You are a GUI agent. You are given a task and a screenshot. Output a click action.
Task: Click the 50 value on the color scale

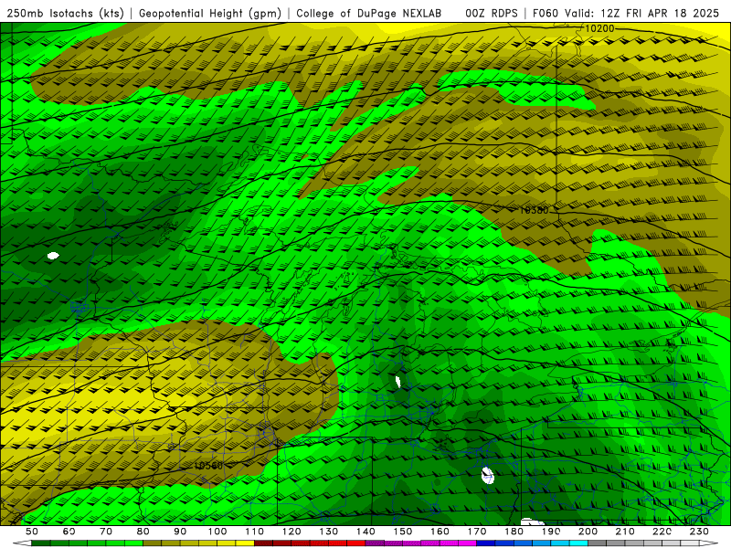click(x=32, y=532)
